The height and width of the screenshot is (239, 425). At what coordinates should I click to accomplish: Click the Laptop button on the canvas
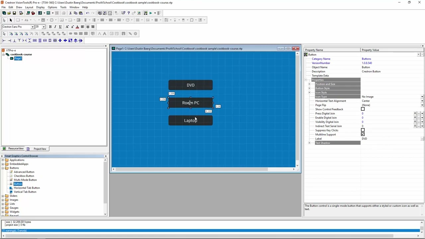[x=191, y=120]
